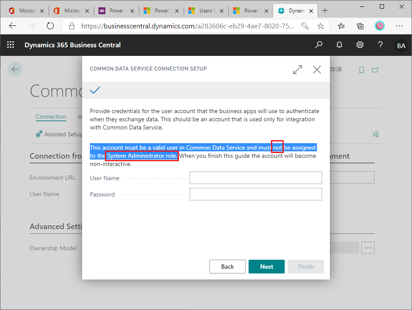Screen dimensions: 412x310
Task: Click the Dynamics tab favicon
Action: (281, 10)
